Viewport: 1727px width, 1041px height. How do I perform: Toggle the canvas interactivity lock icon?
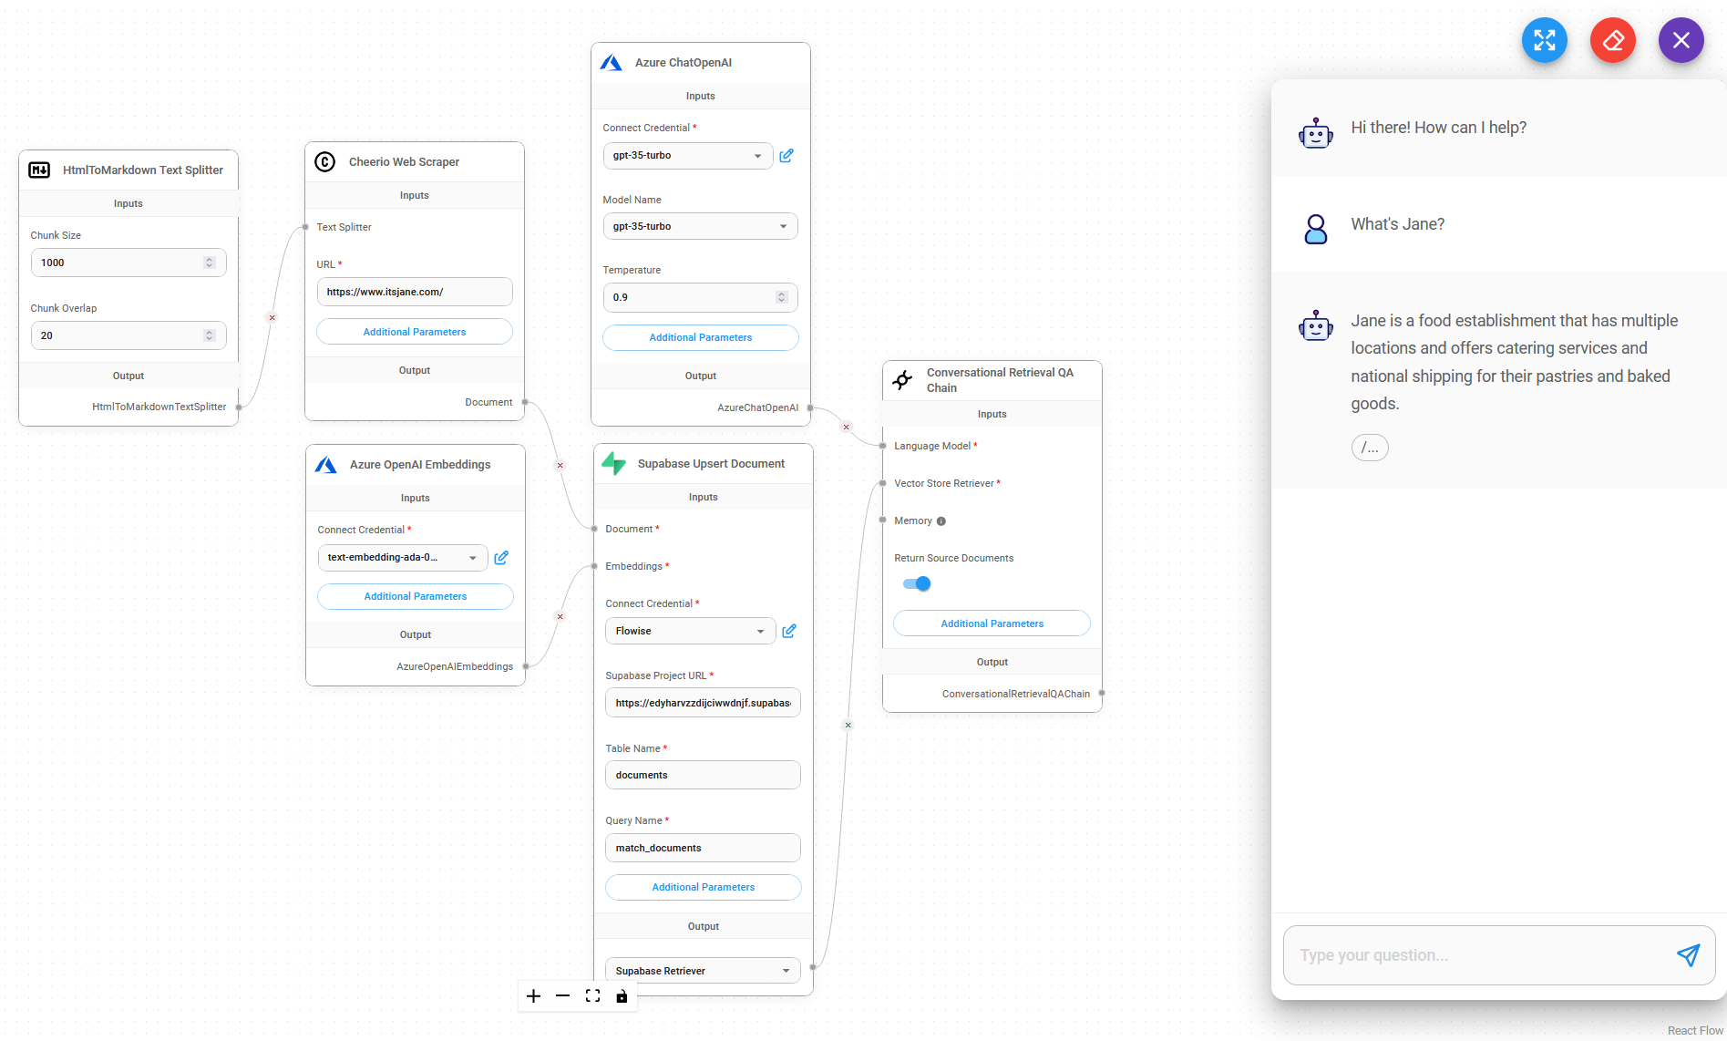point(622,996)
